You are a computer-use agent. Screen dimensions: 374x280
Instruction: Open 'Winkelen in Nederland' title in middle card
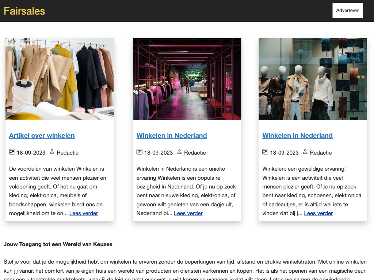(172, 136)
